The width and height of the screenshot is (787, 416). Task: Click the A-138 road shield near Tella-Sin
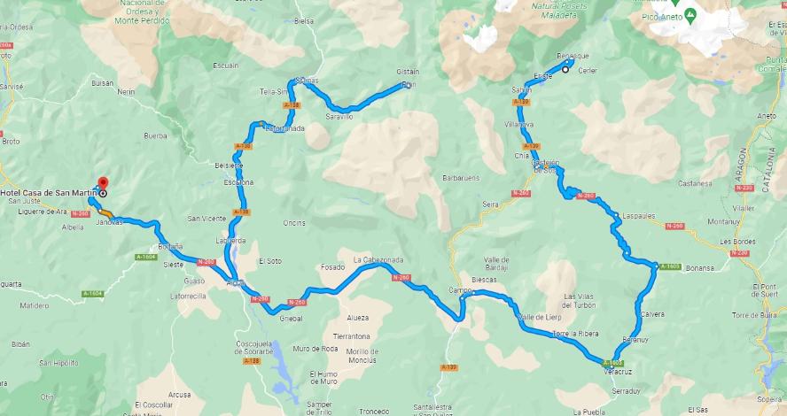tap(292, 105)
